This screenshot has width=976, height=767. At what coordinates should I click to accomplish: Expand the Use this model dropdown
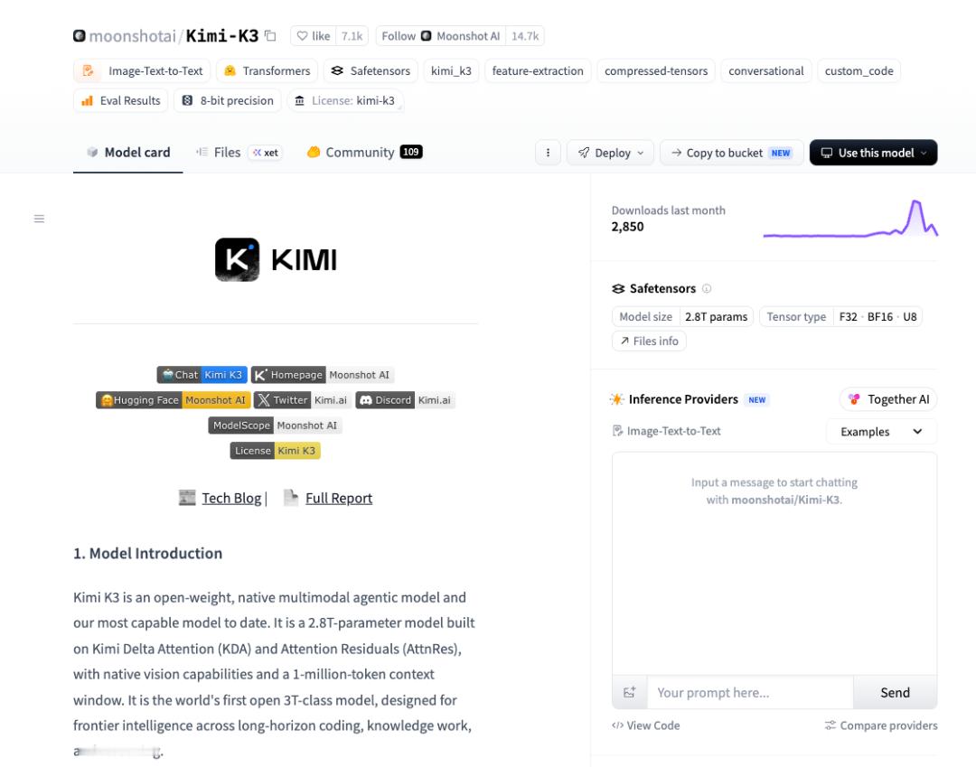point(873,153)
